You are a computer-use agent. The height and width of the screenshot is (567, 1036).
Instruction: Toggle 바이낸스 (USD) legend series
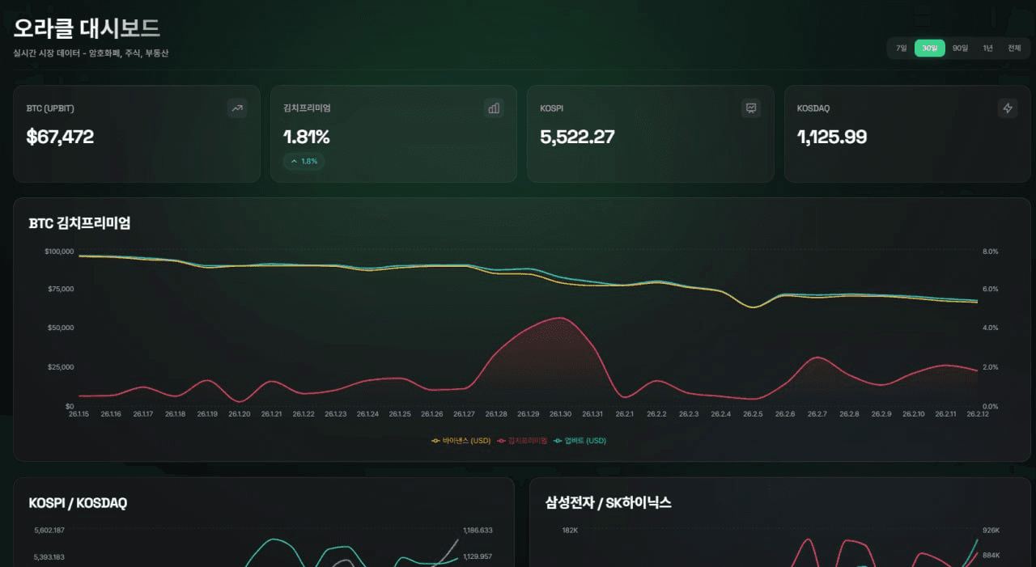[x=461, y=441]
